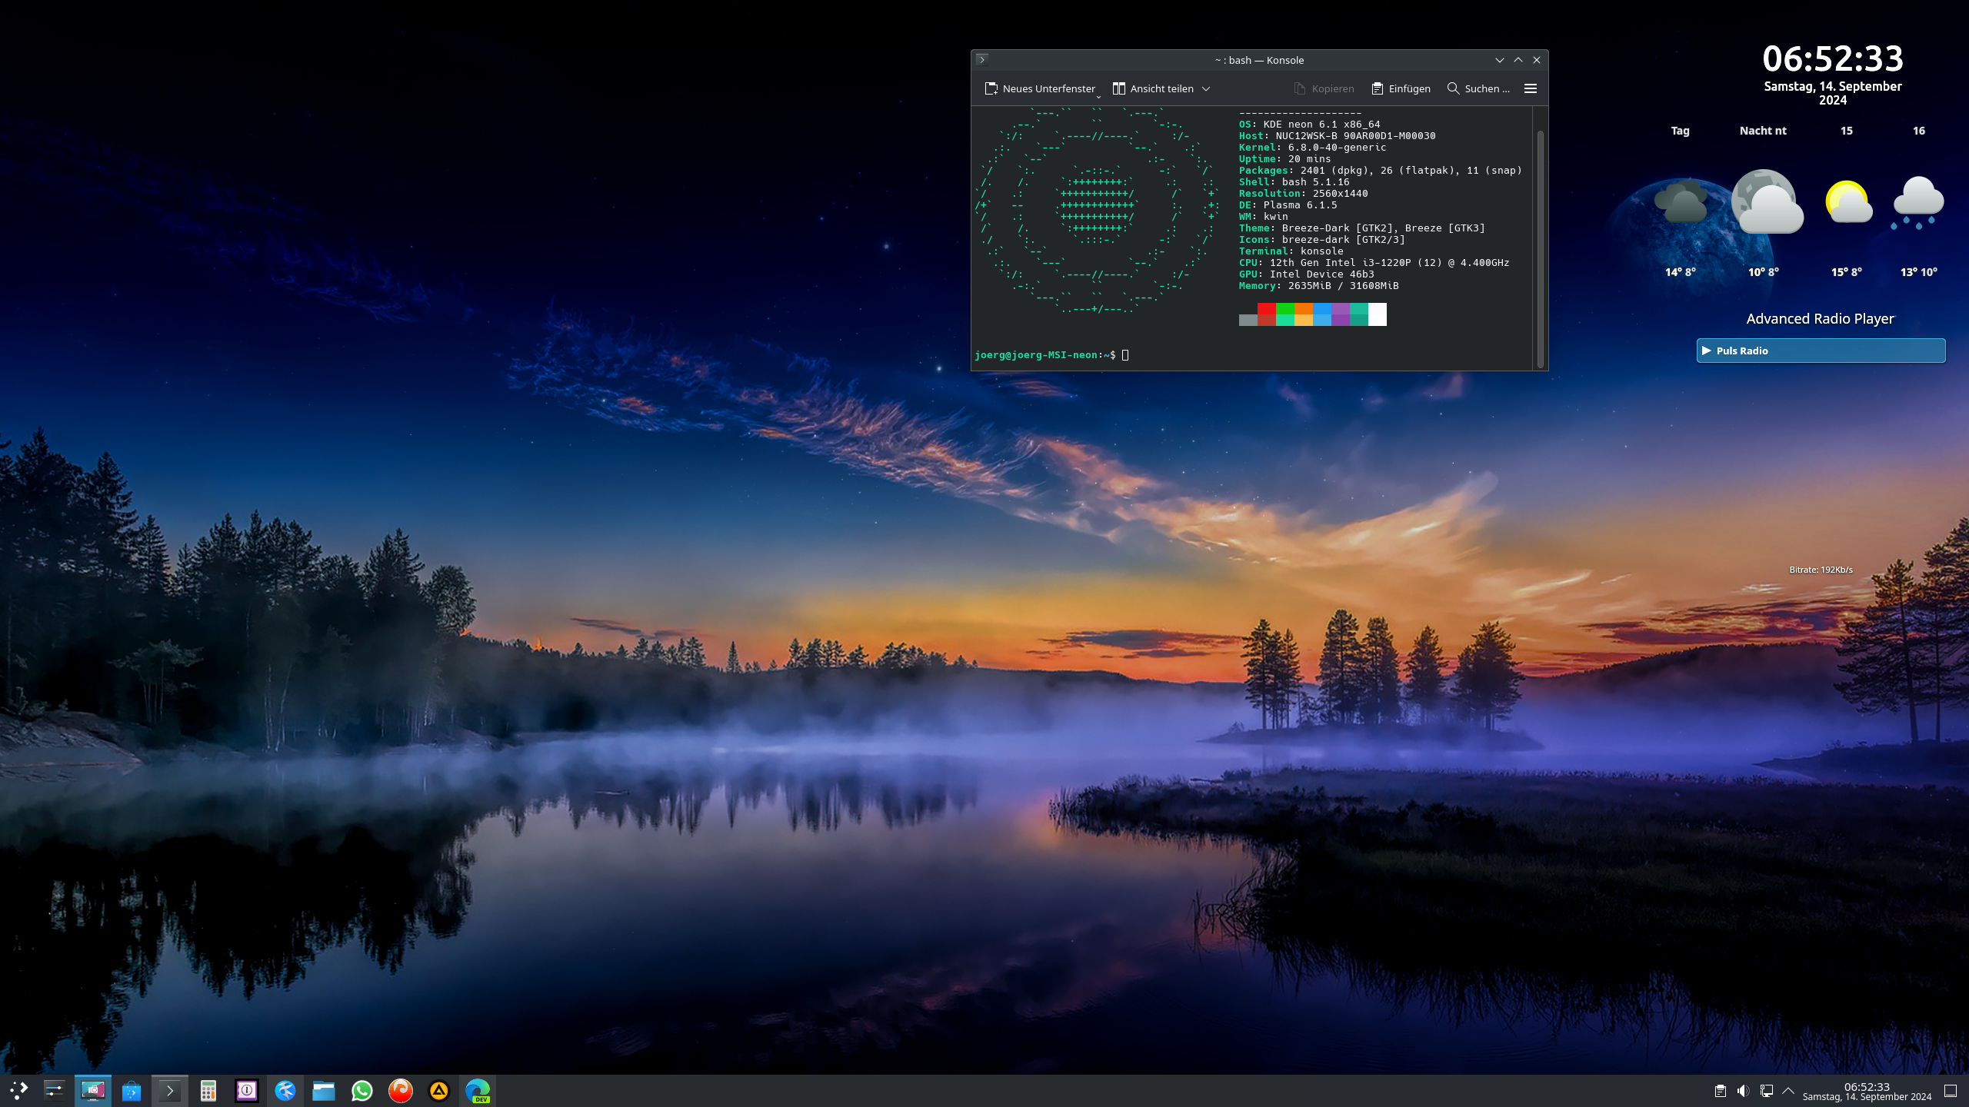The image size is (1969, 1107).
Task: Open the audio volume tray icon
Action: point(1744,1091)
